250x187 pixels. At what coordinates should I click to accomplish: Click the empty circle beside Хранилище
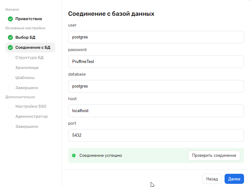pos(10,68)
